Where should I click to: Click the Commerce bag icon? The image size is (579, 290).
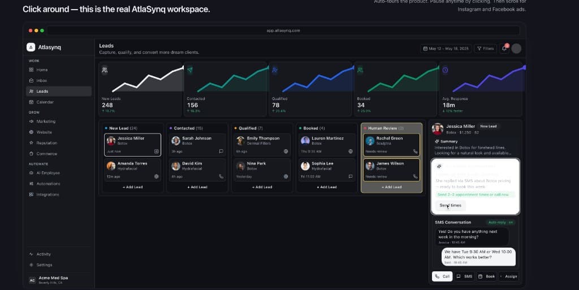(x=32, y=154)
